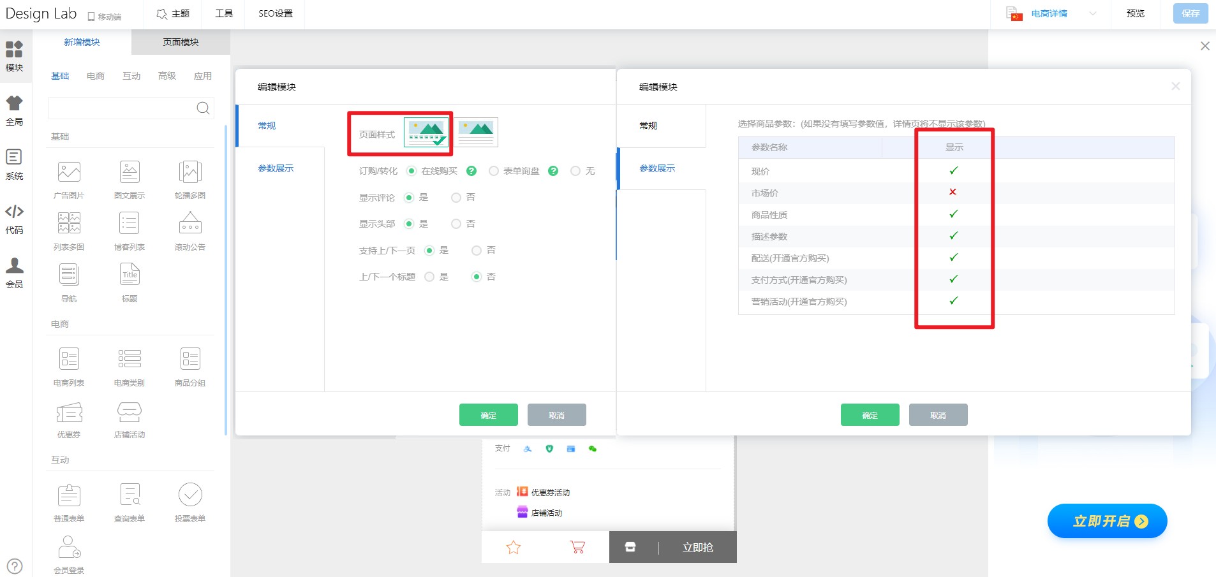
Task: Set 显示头部 to 否
Action: click(456, 224)
